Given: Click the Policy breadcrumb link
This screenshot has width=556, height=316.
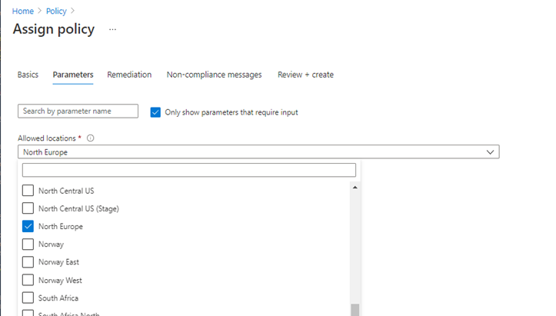Looking at the screenshot, I should pyautogui.click(x=56, y=12).
